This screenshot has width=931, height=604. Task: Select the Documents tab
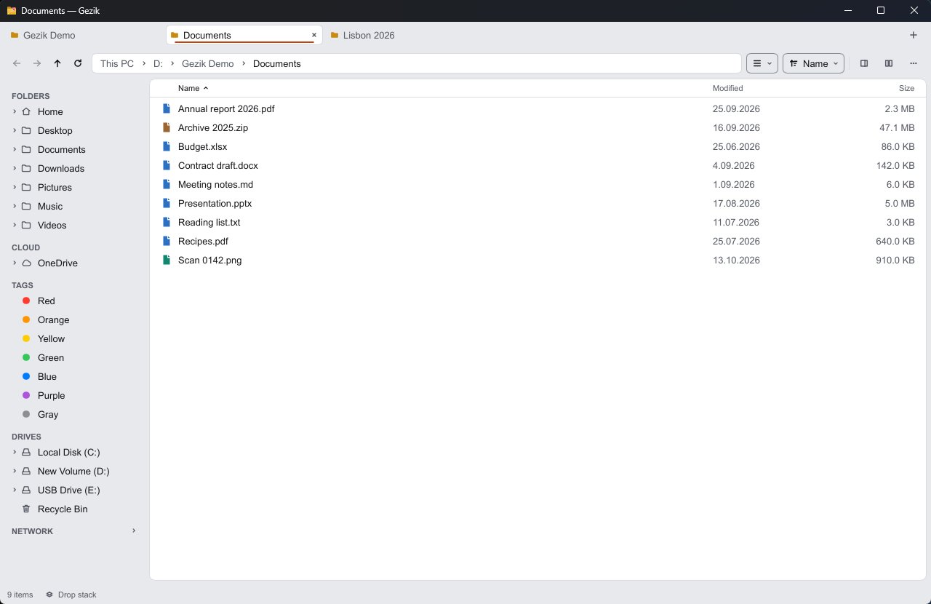click(x=244, y=35)
